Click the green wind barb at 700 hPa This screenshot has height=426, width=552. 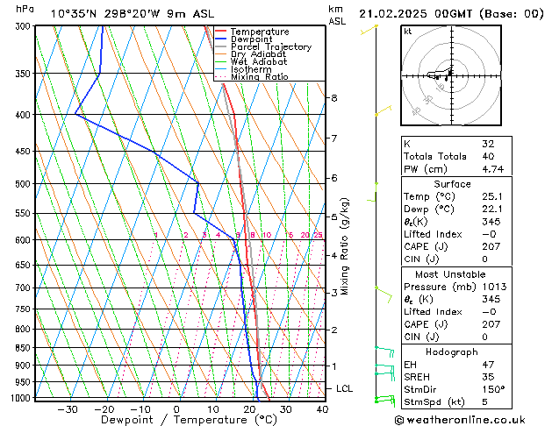coord(384,294)
